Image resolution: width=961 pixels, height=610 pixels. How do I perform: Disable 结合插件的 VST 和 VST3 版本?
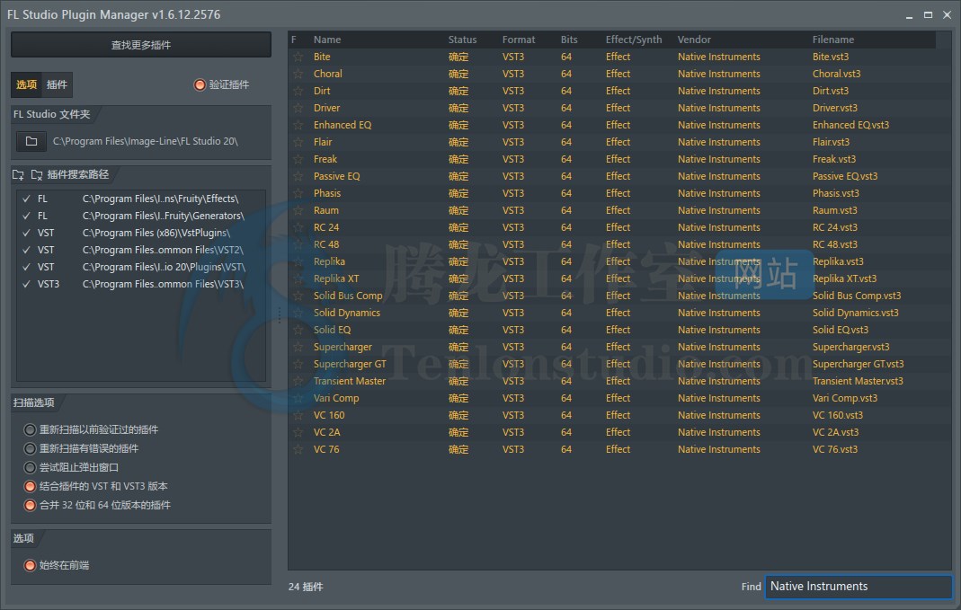(x=30, y=486)
